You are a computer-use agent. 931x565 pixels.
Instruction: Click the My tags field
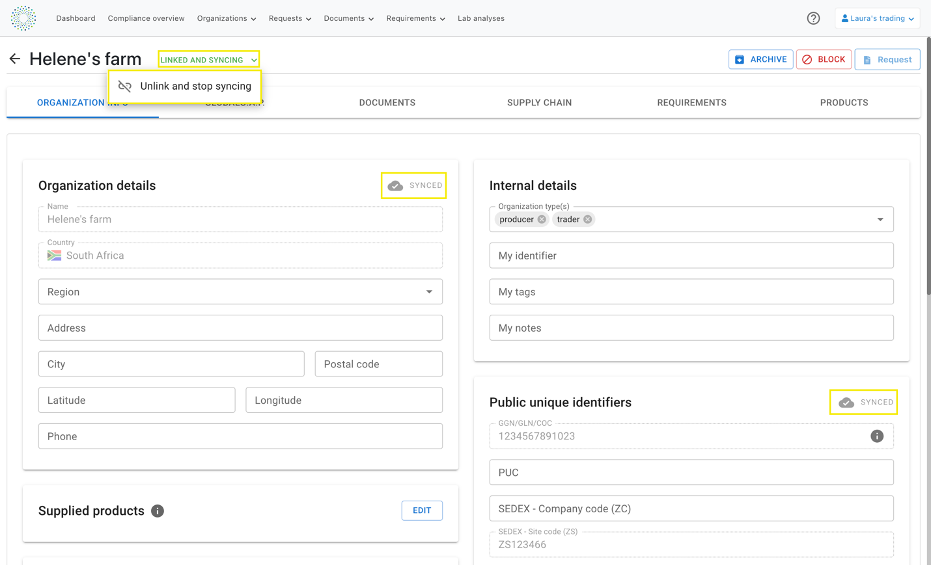(691, 292)
